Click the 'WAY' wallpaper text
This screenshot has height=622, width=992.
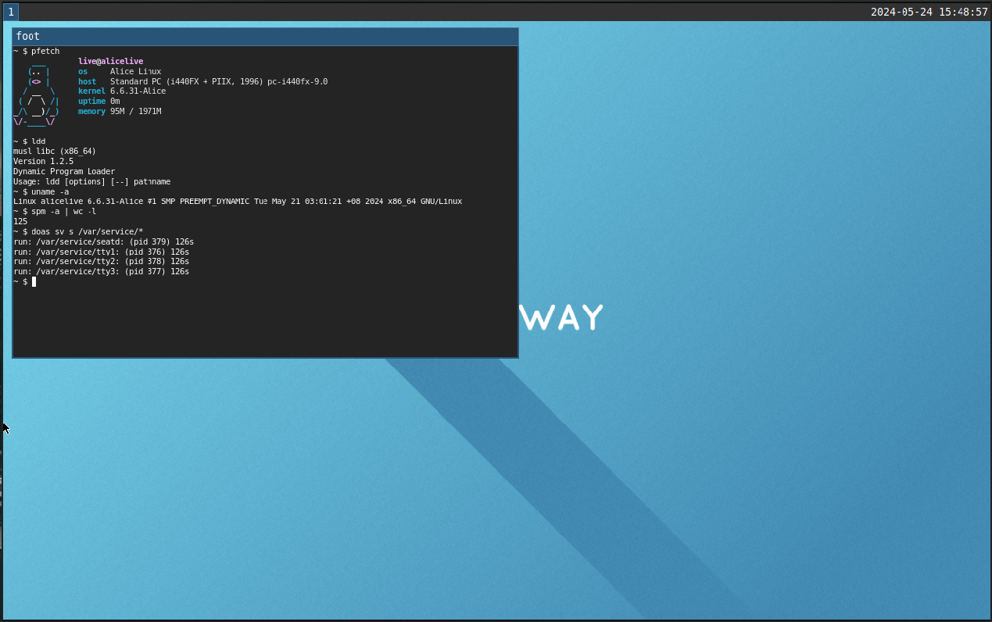(561, 317)
